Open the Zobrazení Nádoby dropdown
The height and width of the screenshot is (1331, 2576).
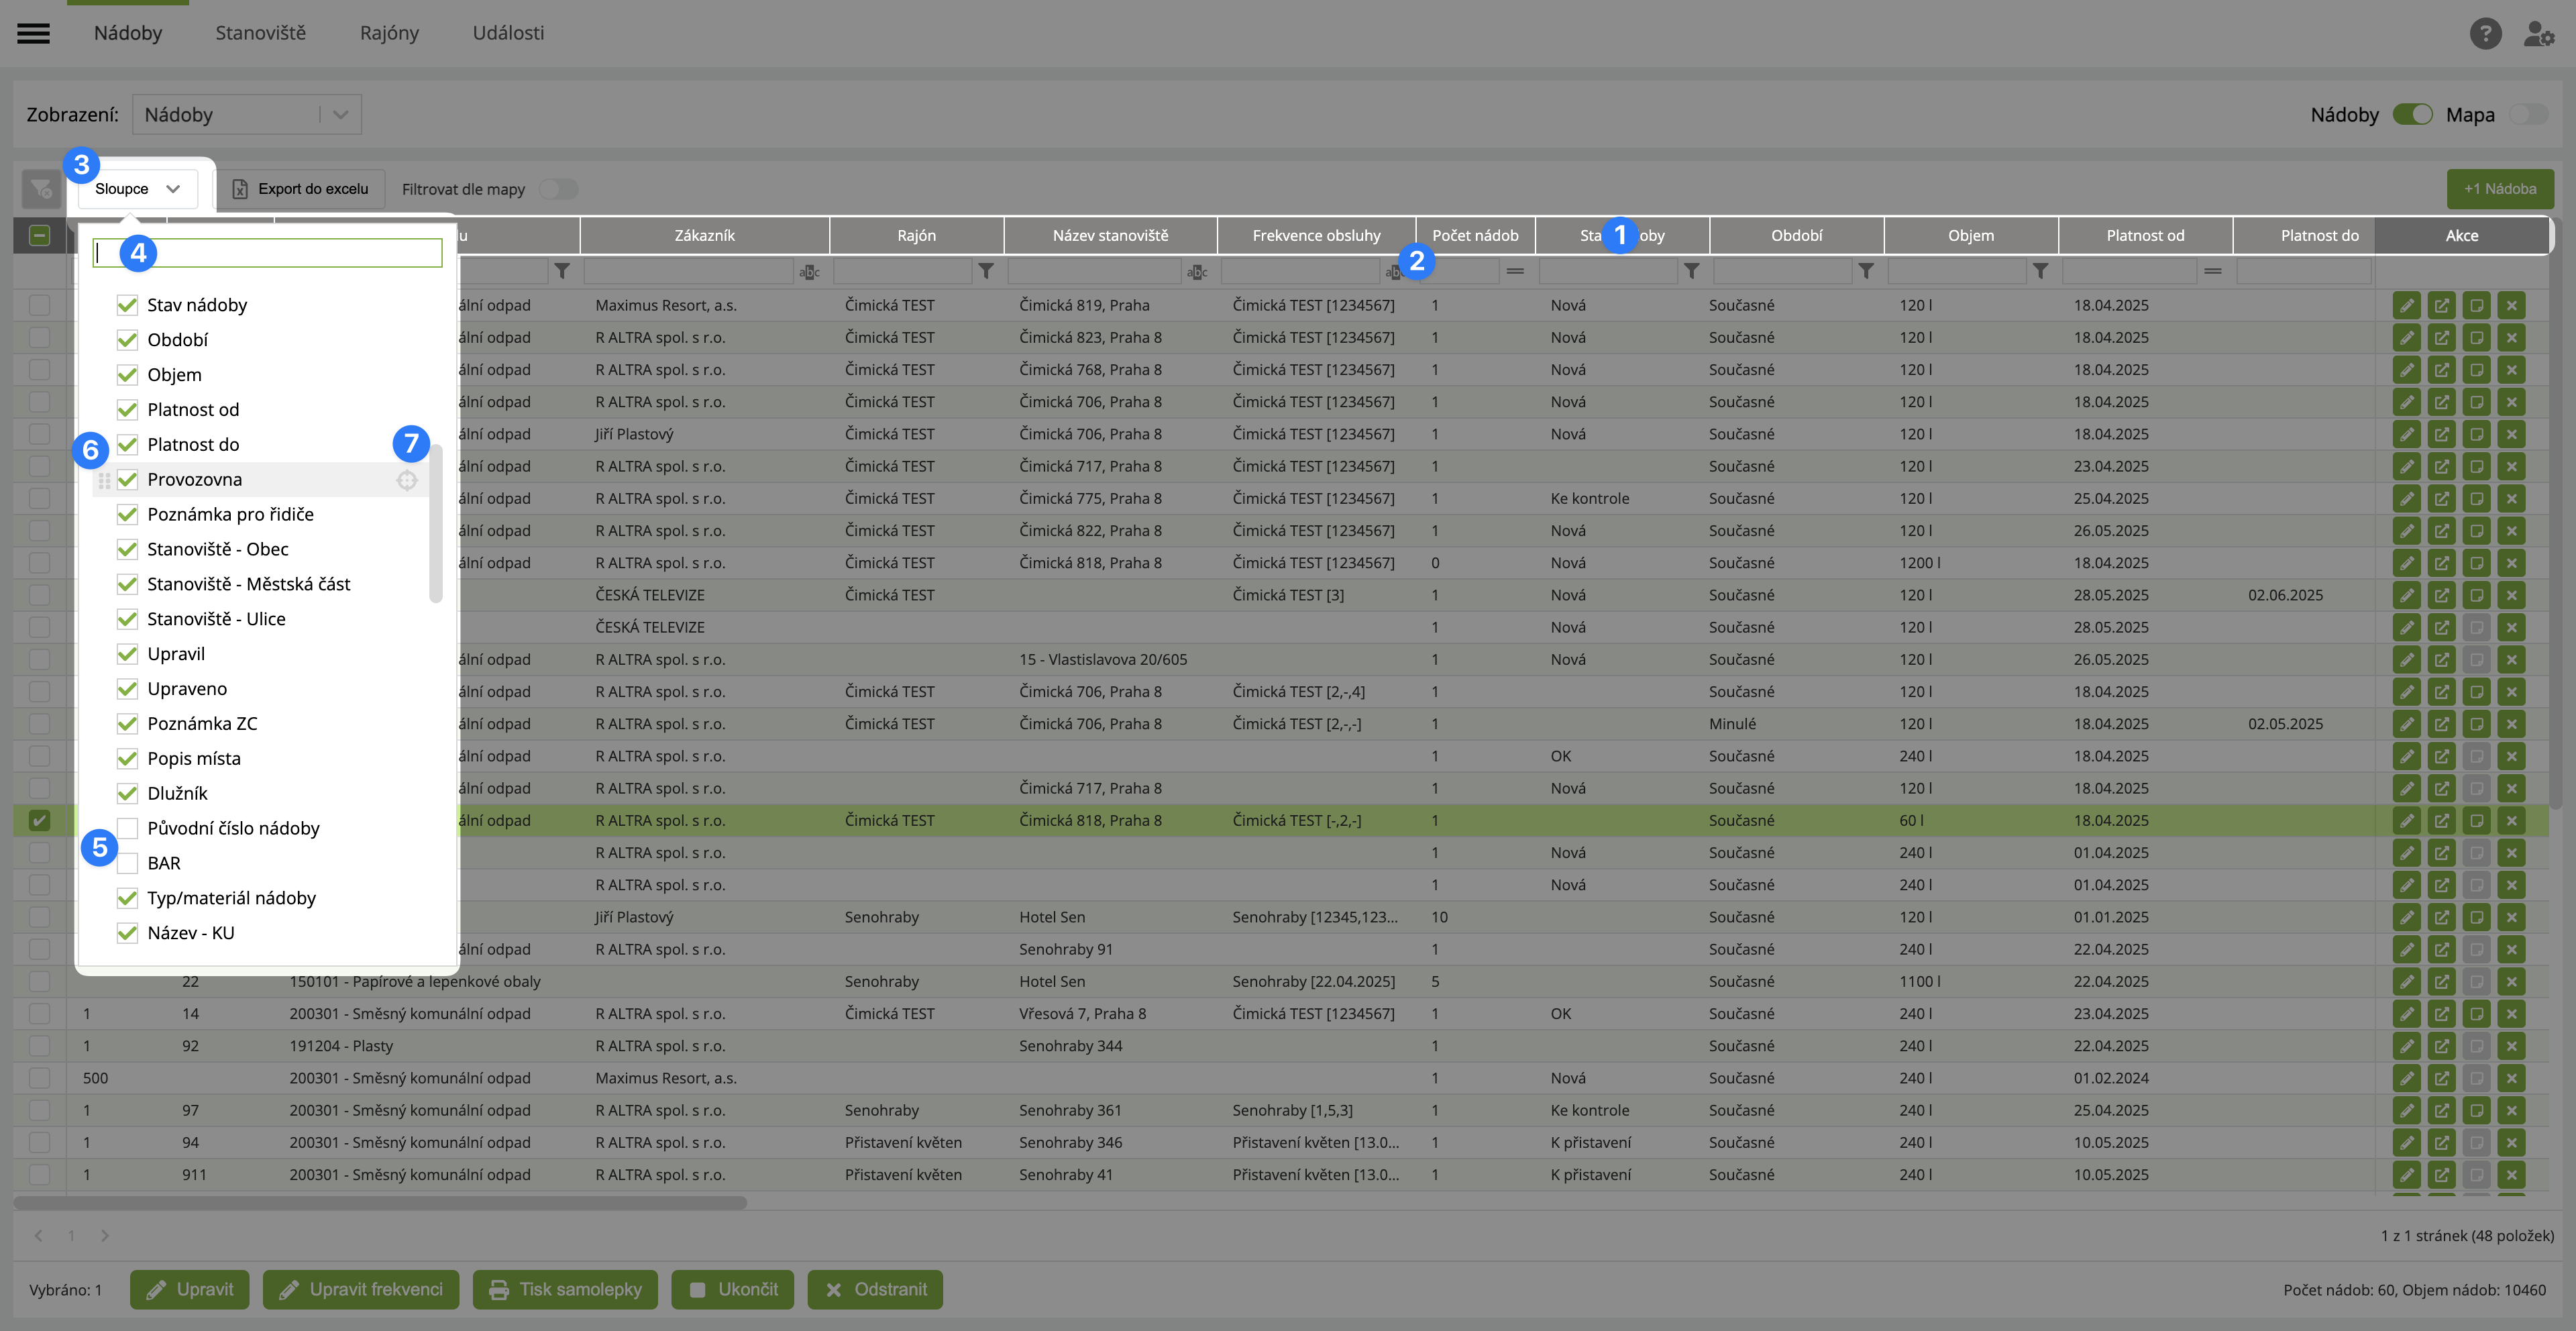pos(246,114)
